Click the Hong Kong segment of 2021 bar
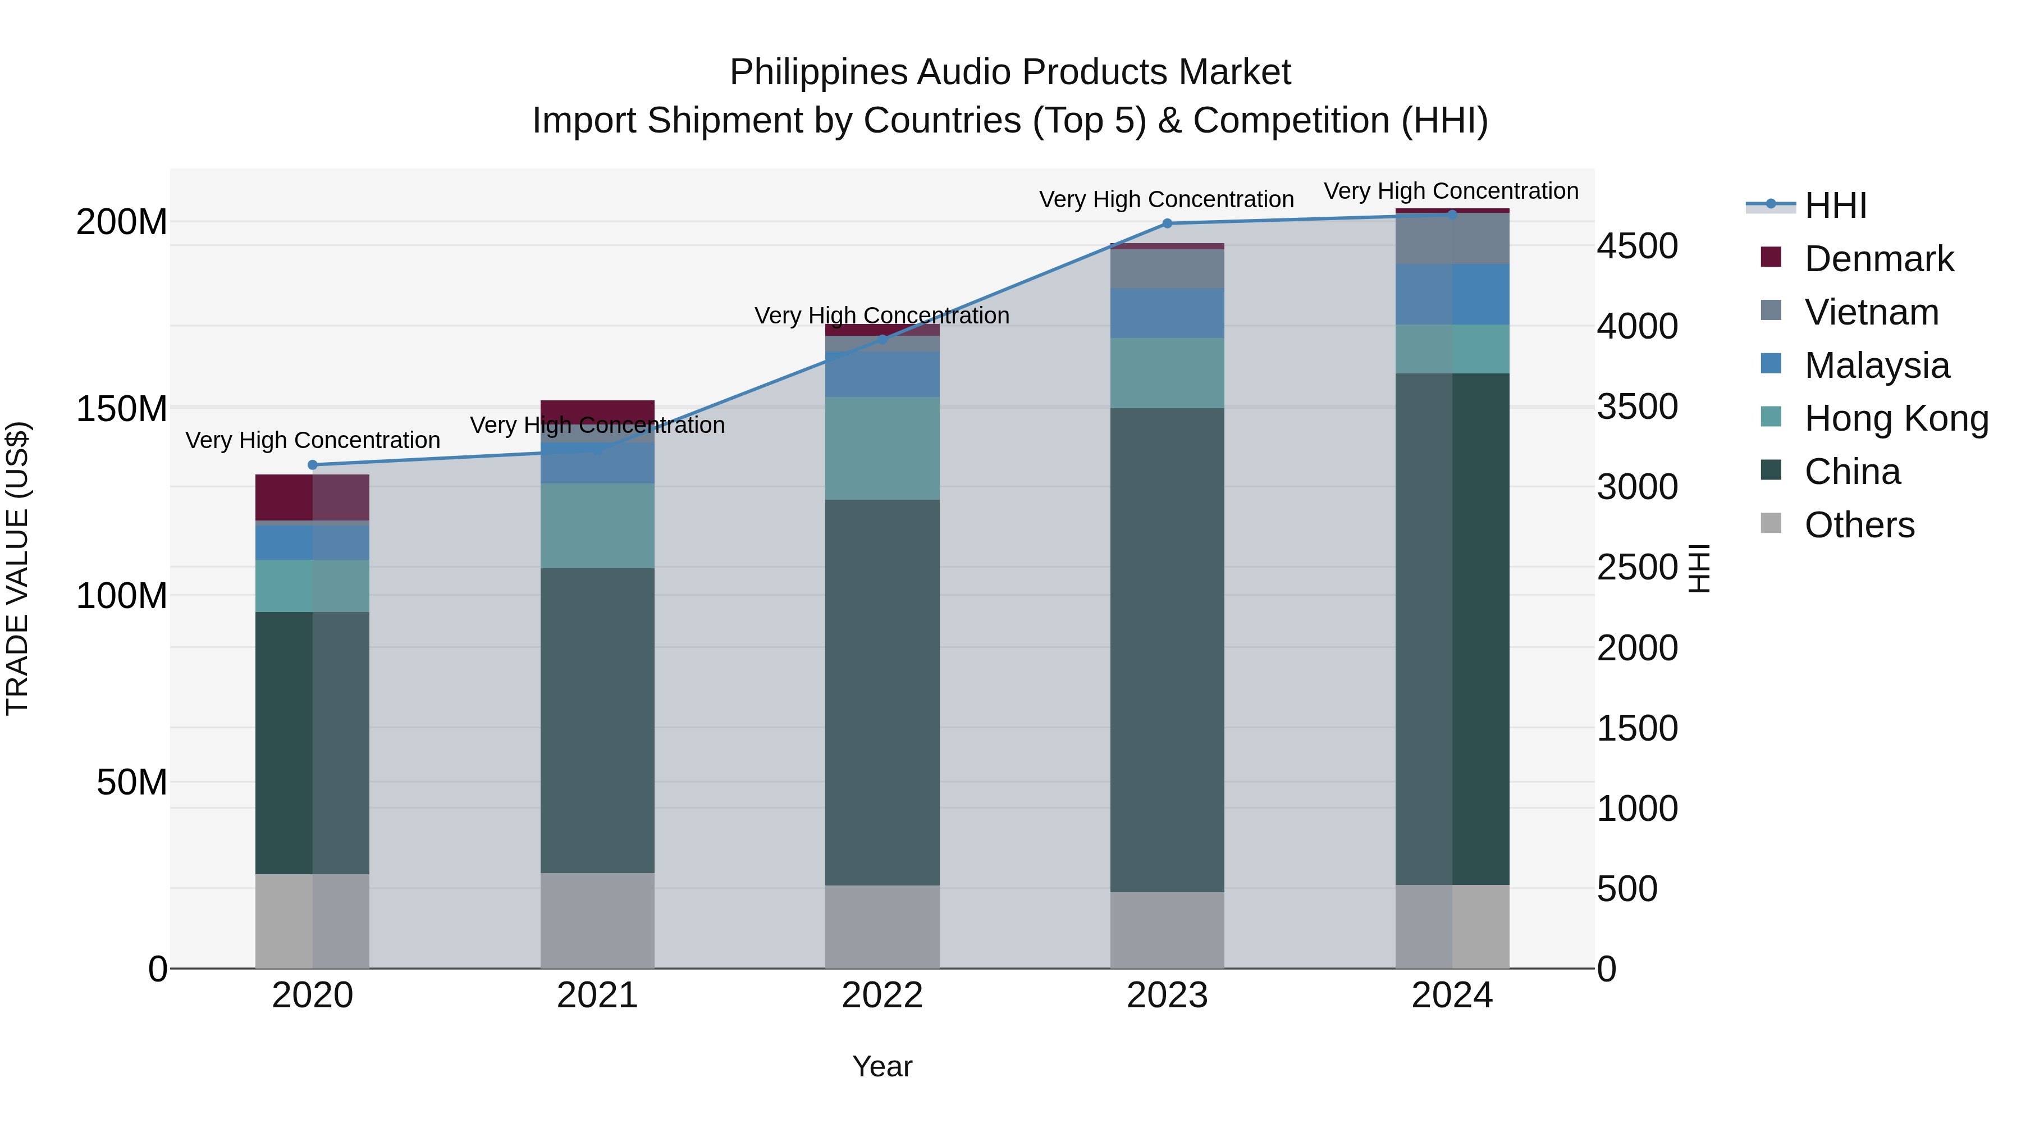The width and height of the screenshot is (2021, 1137). point(597,526)
